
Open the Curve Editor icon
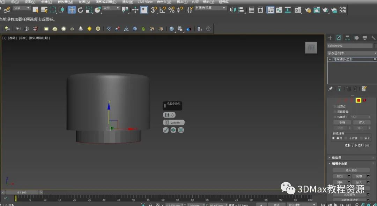279,10
